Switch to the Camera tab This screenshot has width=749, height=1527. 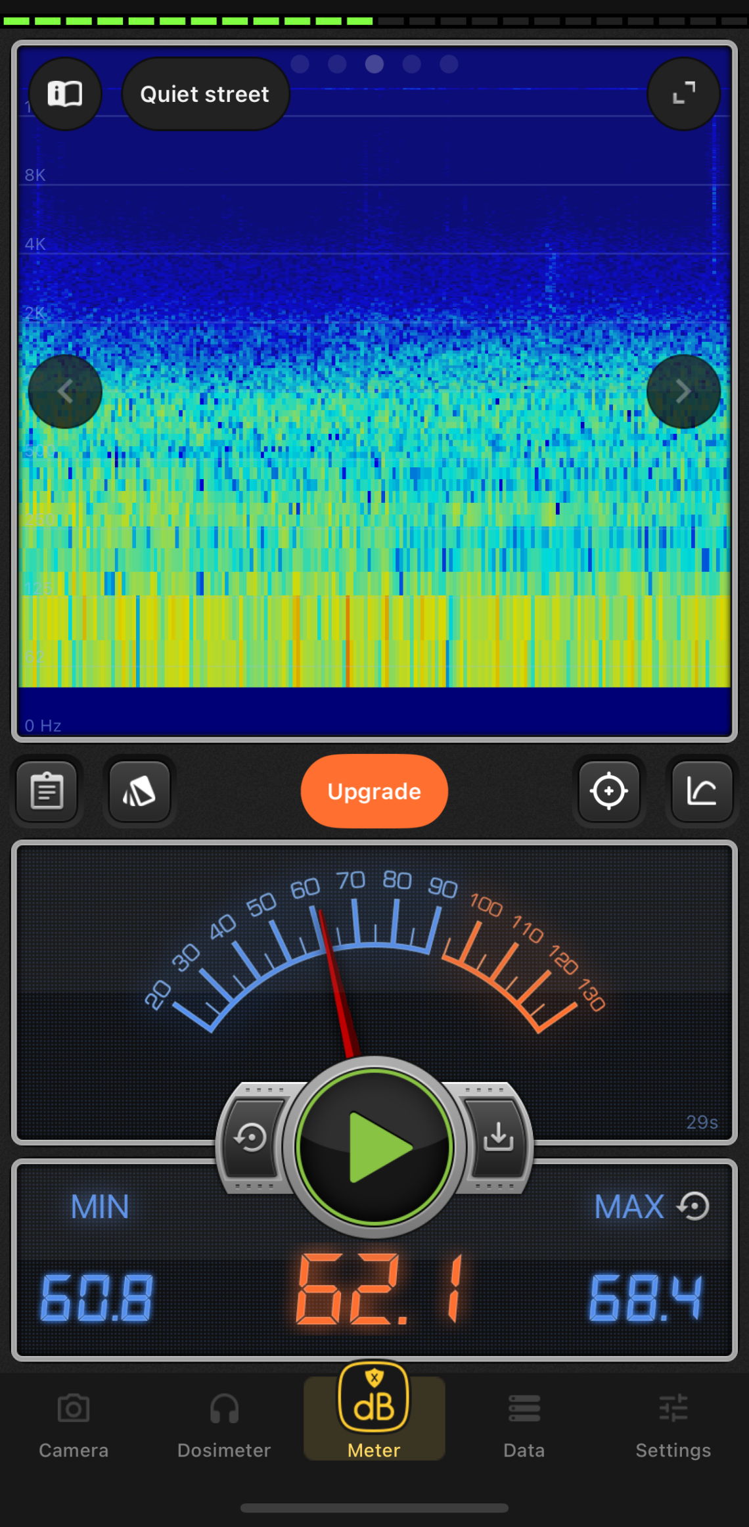click(x=74, y=1424)
